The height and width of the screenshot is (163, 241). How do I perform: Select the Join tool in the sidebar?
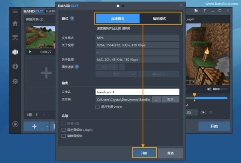(15, 52)
